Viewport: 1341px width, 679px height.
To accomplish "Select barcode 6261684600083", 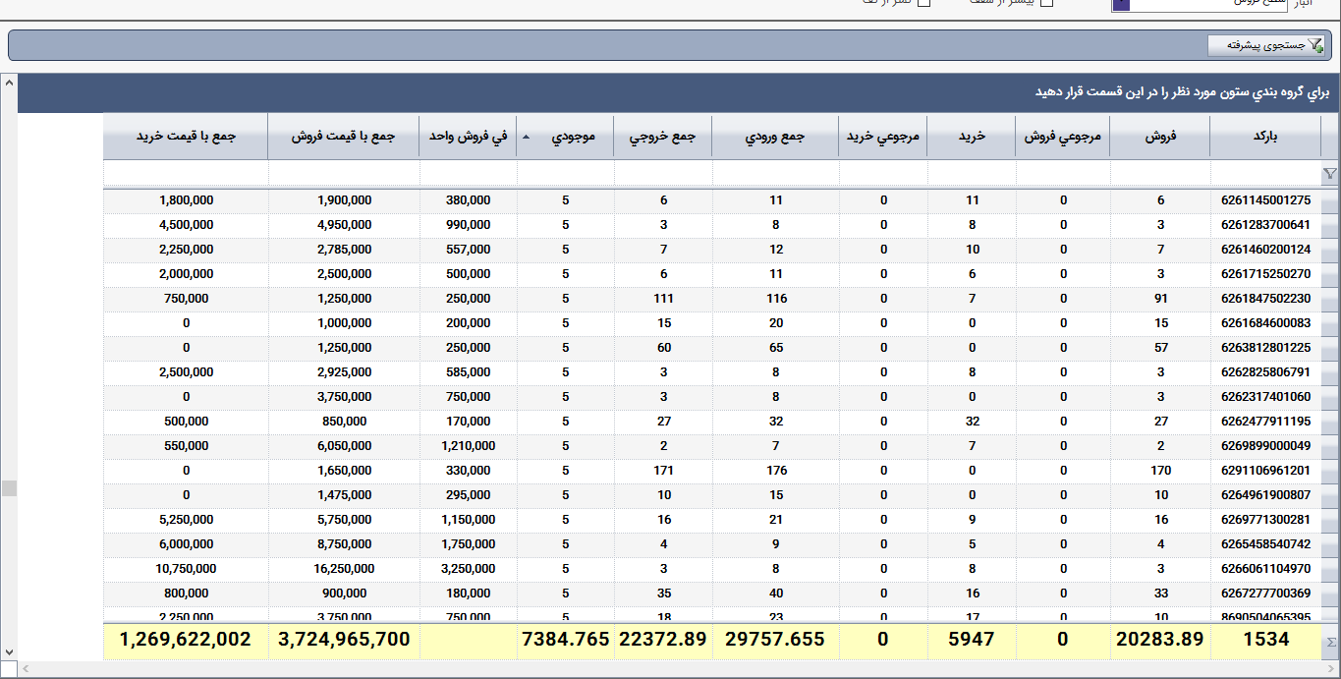I will click(x=1265, y=323).
